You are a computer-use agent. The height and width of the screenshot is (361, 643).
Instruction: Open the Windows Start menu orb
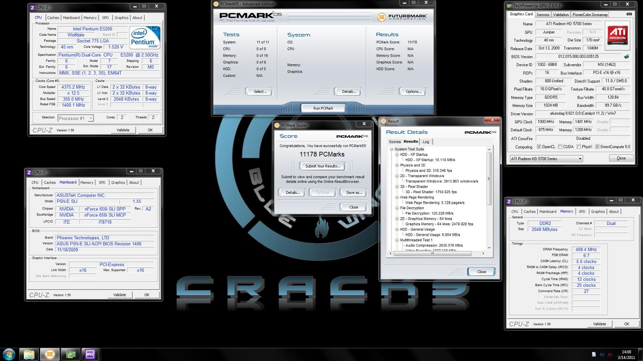pyautogui.click(x=9, y=354)
